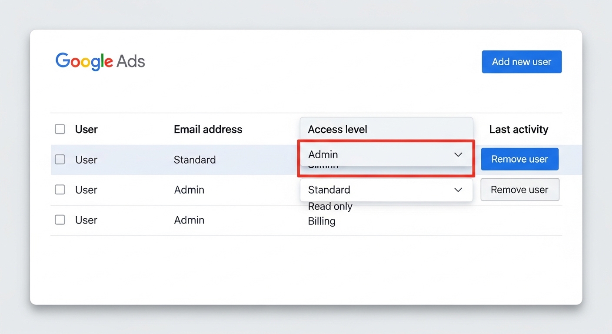Screen dimensions: 612x334
Task: Click the Access level column header
Action: coord(338,129)
